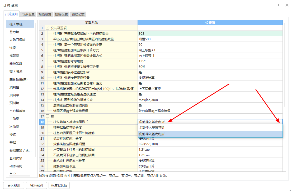The image size is (292, 192).
Task: Click the category list horizontal scrollbar
Action: 20,176
